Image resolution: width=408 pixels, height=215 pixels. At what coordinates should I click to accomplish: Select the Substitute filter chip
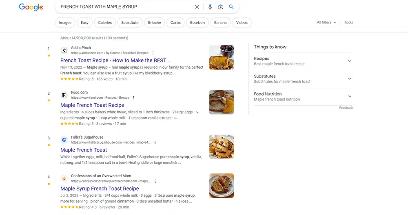[x=130, y=23]
